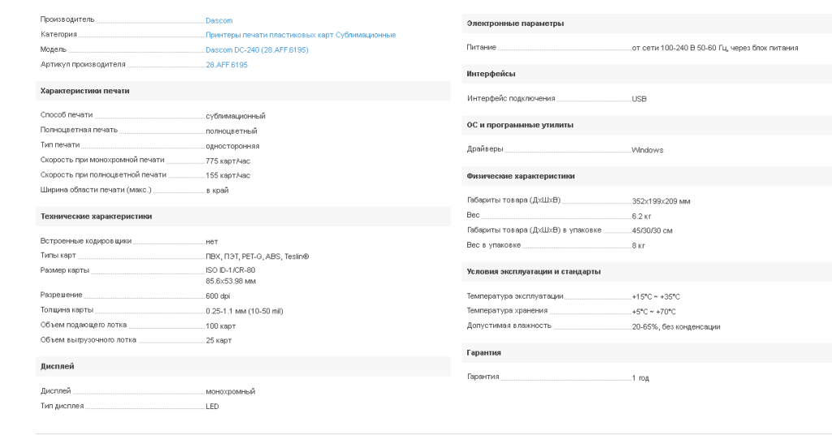Open the Принтеры печати пластиковых карт category link

[x=270, y=35]
